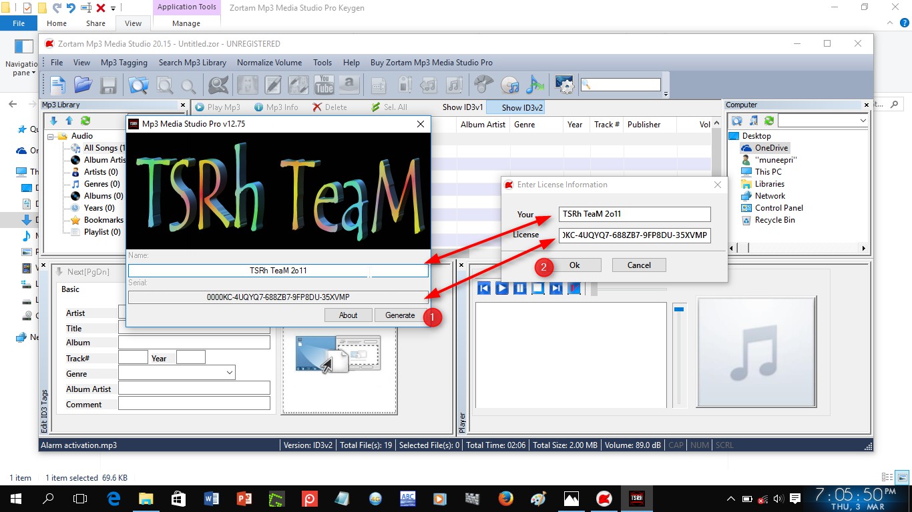Screen dimensions: 912x512
Task: Open settings via the monitor gear icon
Action: click(x=564, y=85)
